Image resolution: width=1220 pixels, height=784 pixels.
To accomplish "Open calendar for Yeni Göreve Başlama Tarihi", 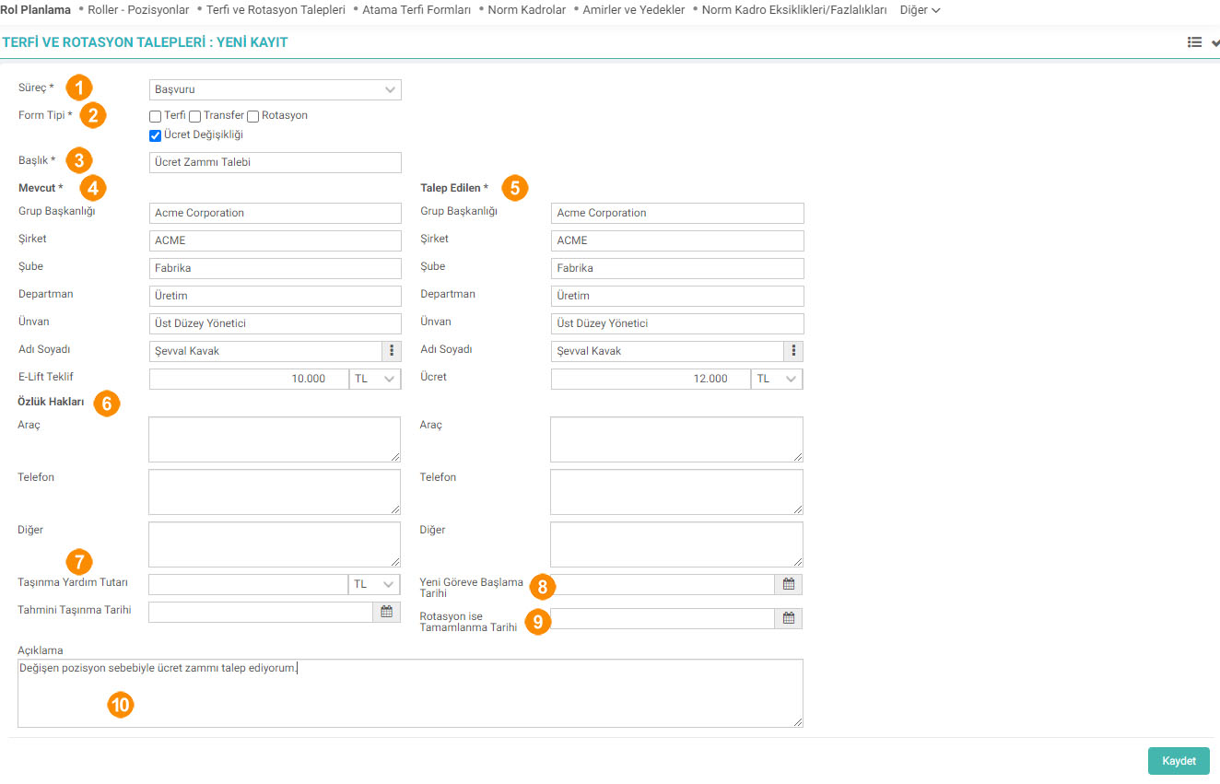I will pos(789,584).
